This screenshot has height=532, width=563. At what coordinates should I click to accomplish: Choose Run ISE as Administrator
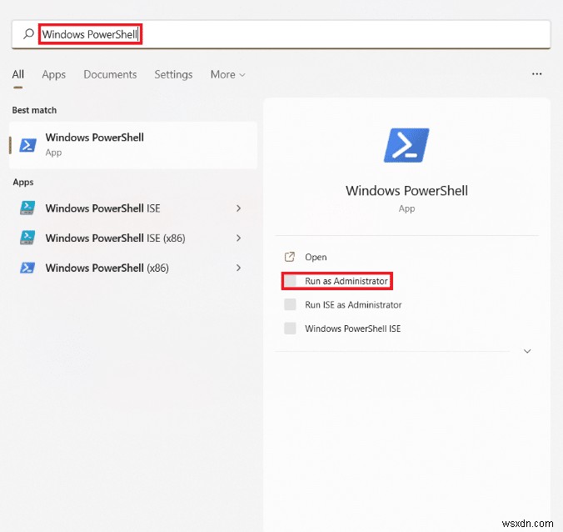[x=353, y=305]
